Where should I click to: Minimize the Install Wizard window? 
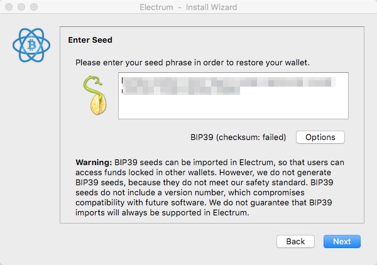[21, 7]
